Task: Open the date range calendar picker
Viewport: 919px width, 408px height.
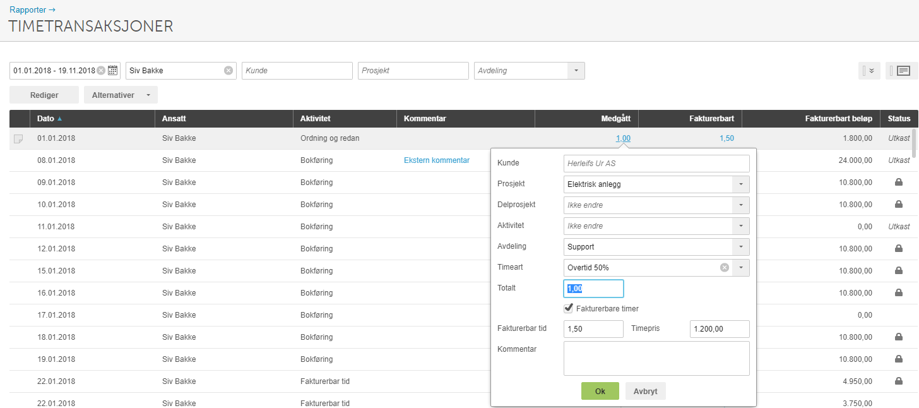Action: (x=113, y=71)
